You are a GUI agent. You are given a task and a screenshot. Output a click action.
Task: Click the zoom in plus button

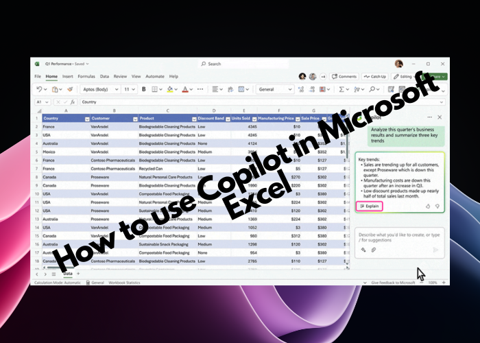pyautogui.click(x=444, y=283)
